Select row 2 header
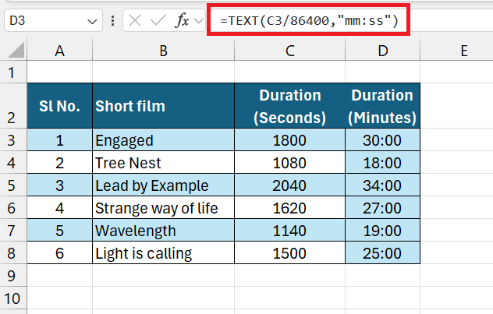Image resolution: width=493 pixels, height=314 pixels. pyautogui.click(x=12, y=106)
